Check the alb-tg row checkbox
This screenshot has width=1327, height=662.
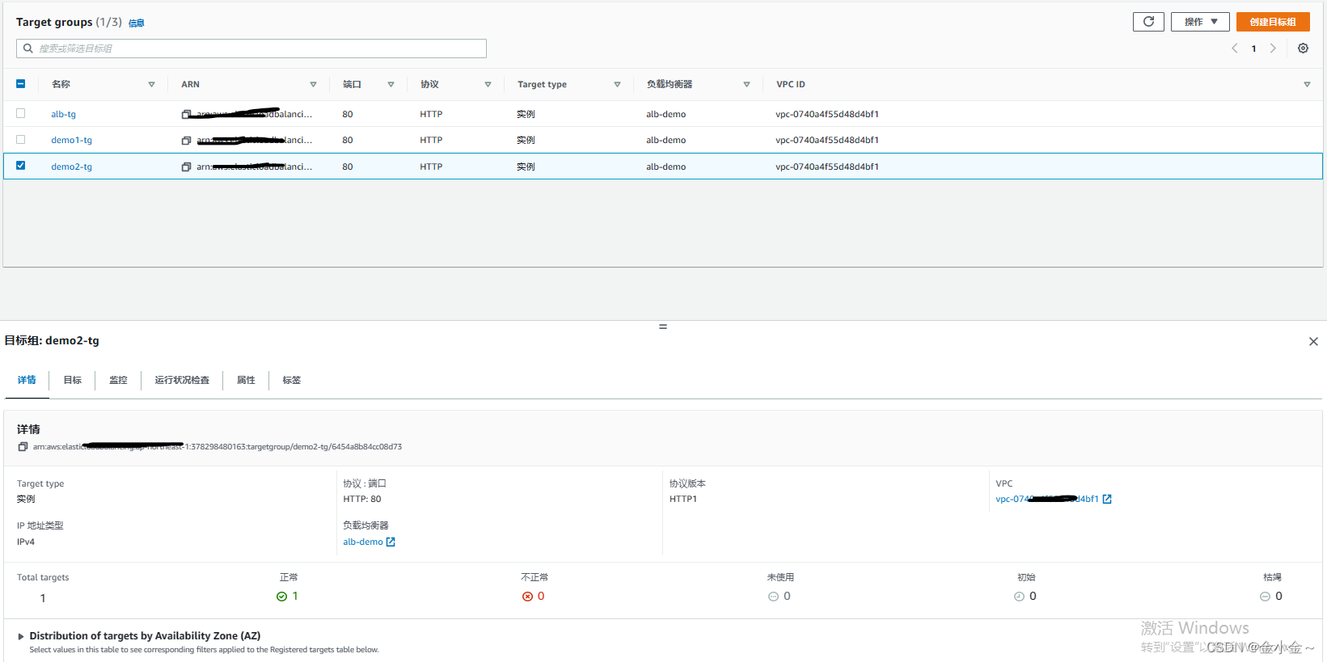21,114
